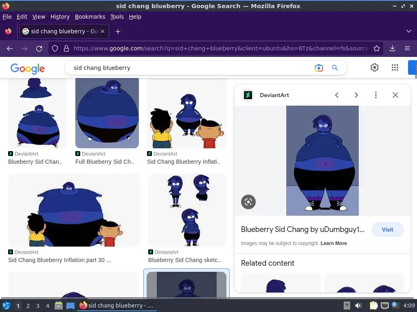This screenshot has height=312, width=417.
Task: Click the Google logo
Action: [x=28, y=68]
